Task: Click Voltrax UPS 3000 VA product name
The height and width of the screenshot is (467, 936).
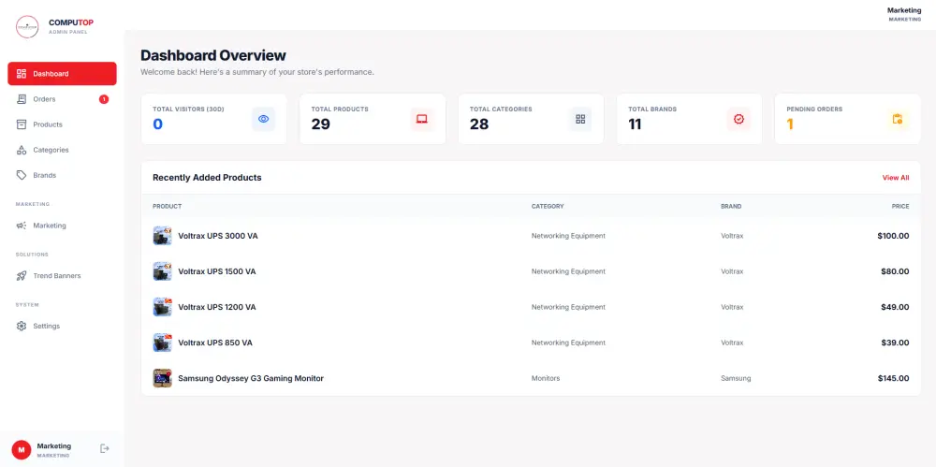Action: click(218, 236)
